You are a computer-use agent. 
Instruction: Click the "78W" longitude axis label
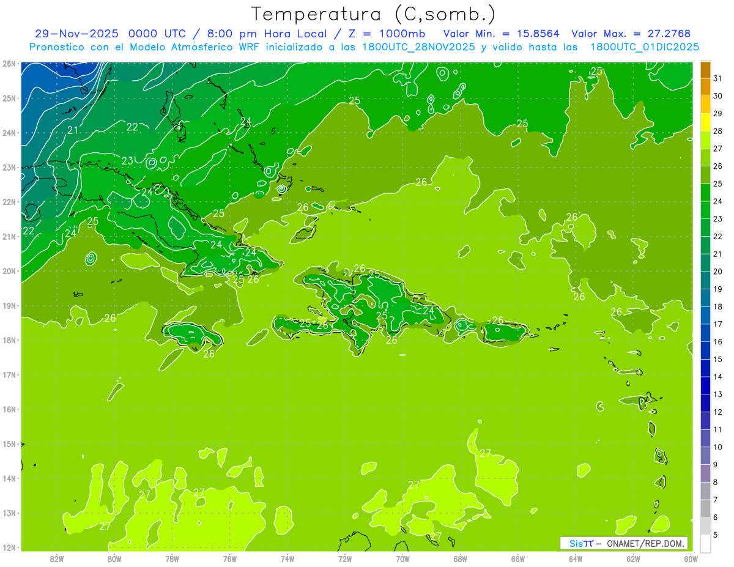[172, 558]
